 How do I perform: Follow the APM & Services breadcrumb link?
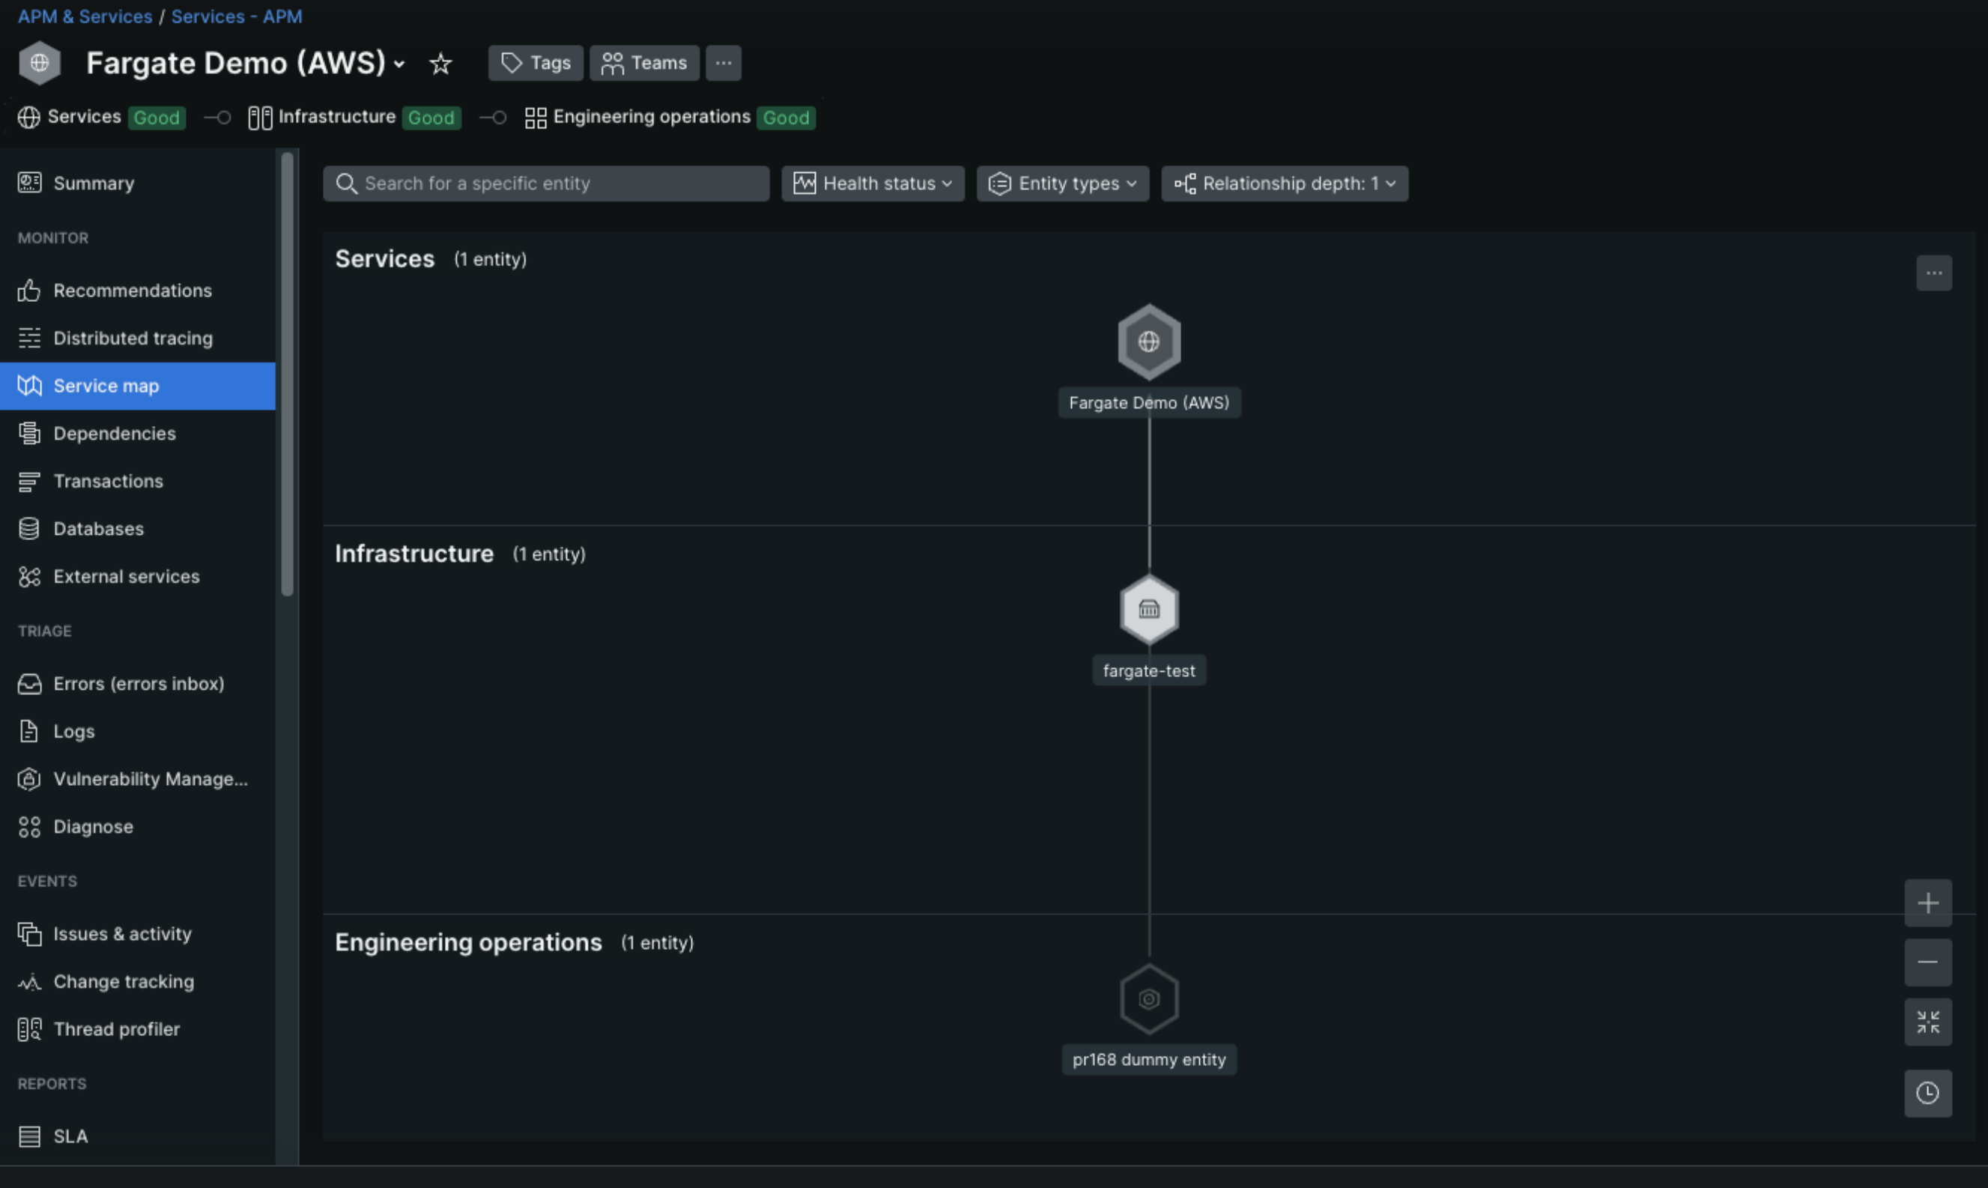[85, 16]
